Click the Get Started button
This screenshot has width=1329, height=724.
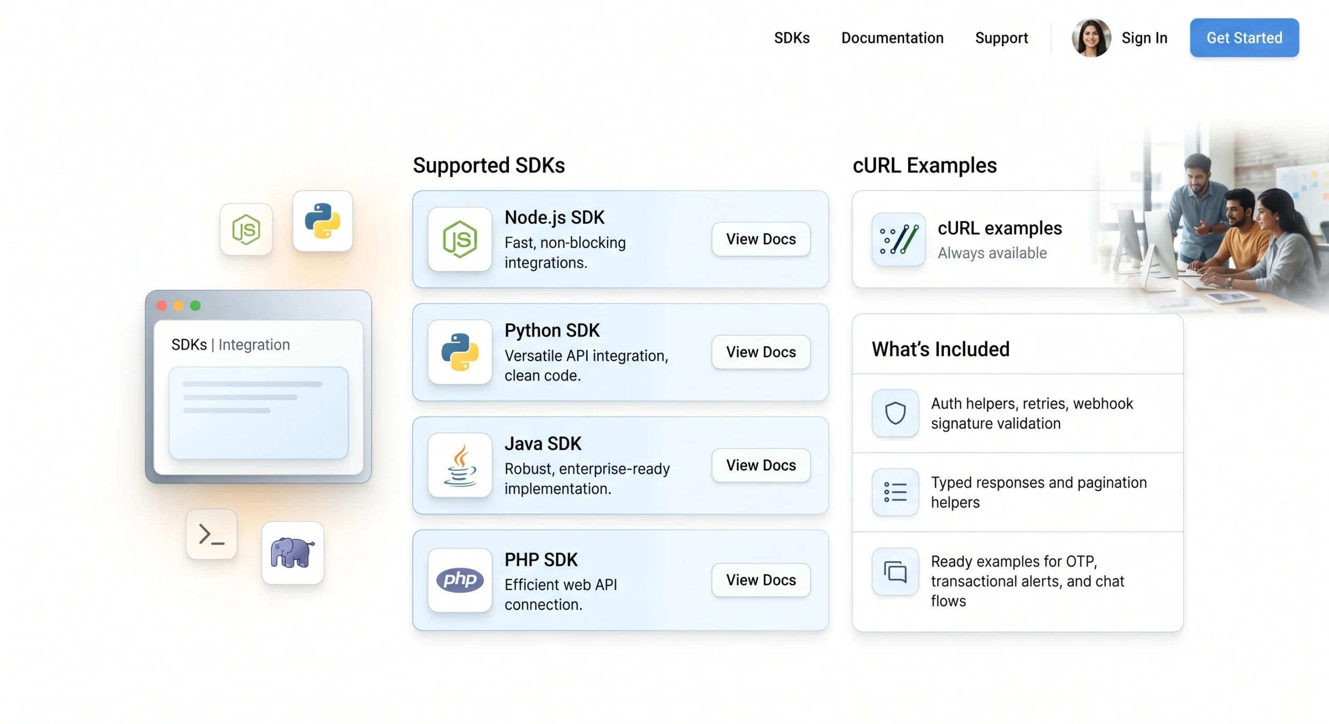(1244, 38)
